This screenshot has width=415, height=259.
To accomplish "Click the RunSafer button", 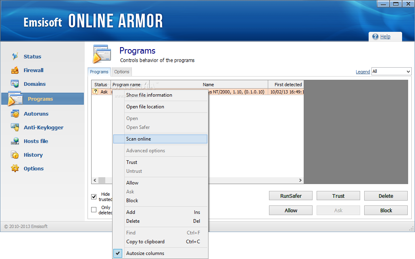I will pos(291,196).
